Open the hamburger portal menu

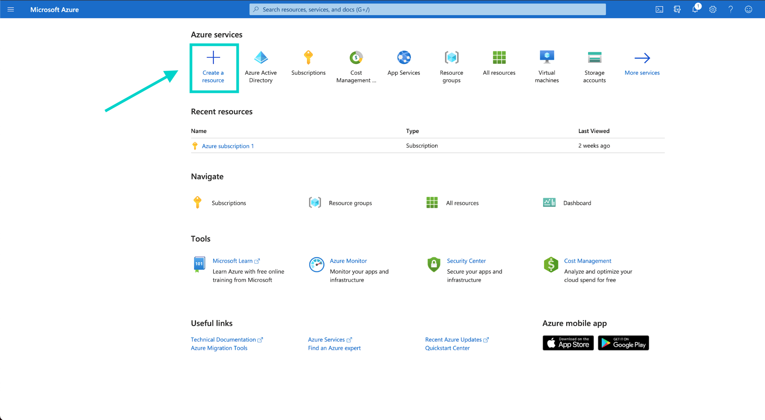click(x=11, y=9)
